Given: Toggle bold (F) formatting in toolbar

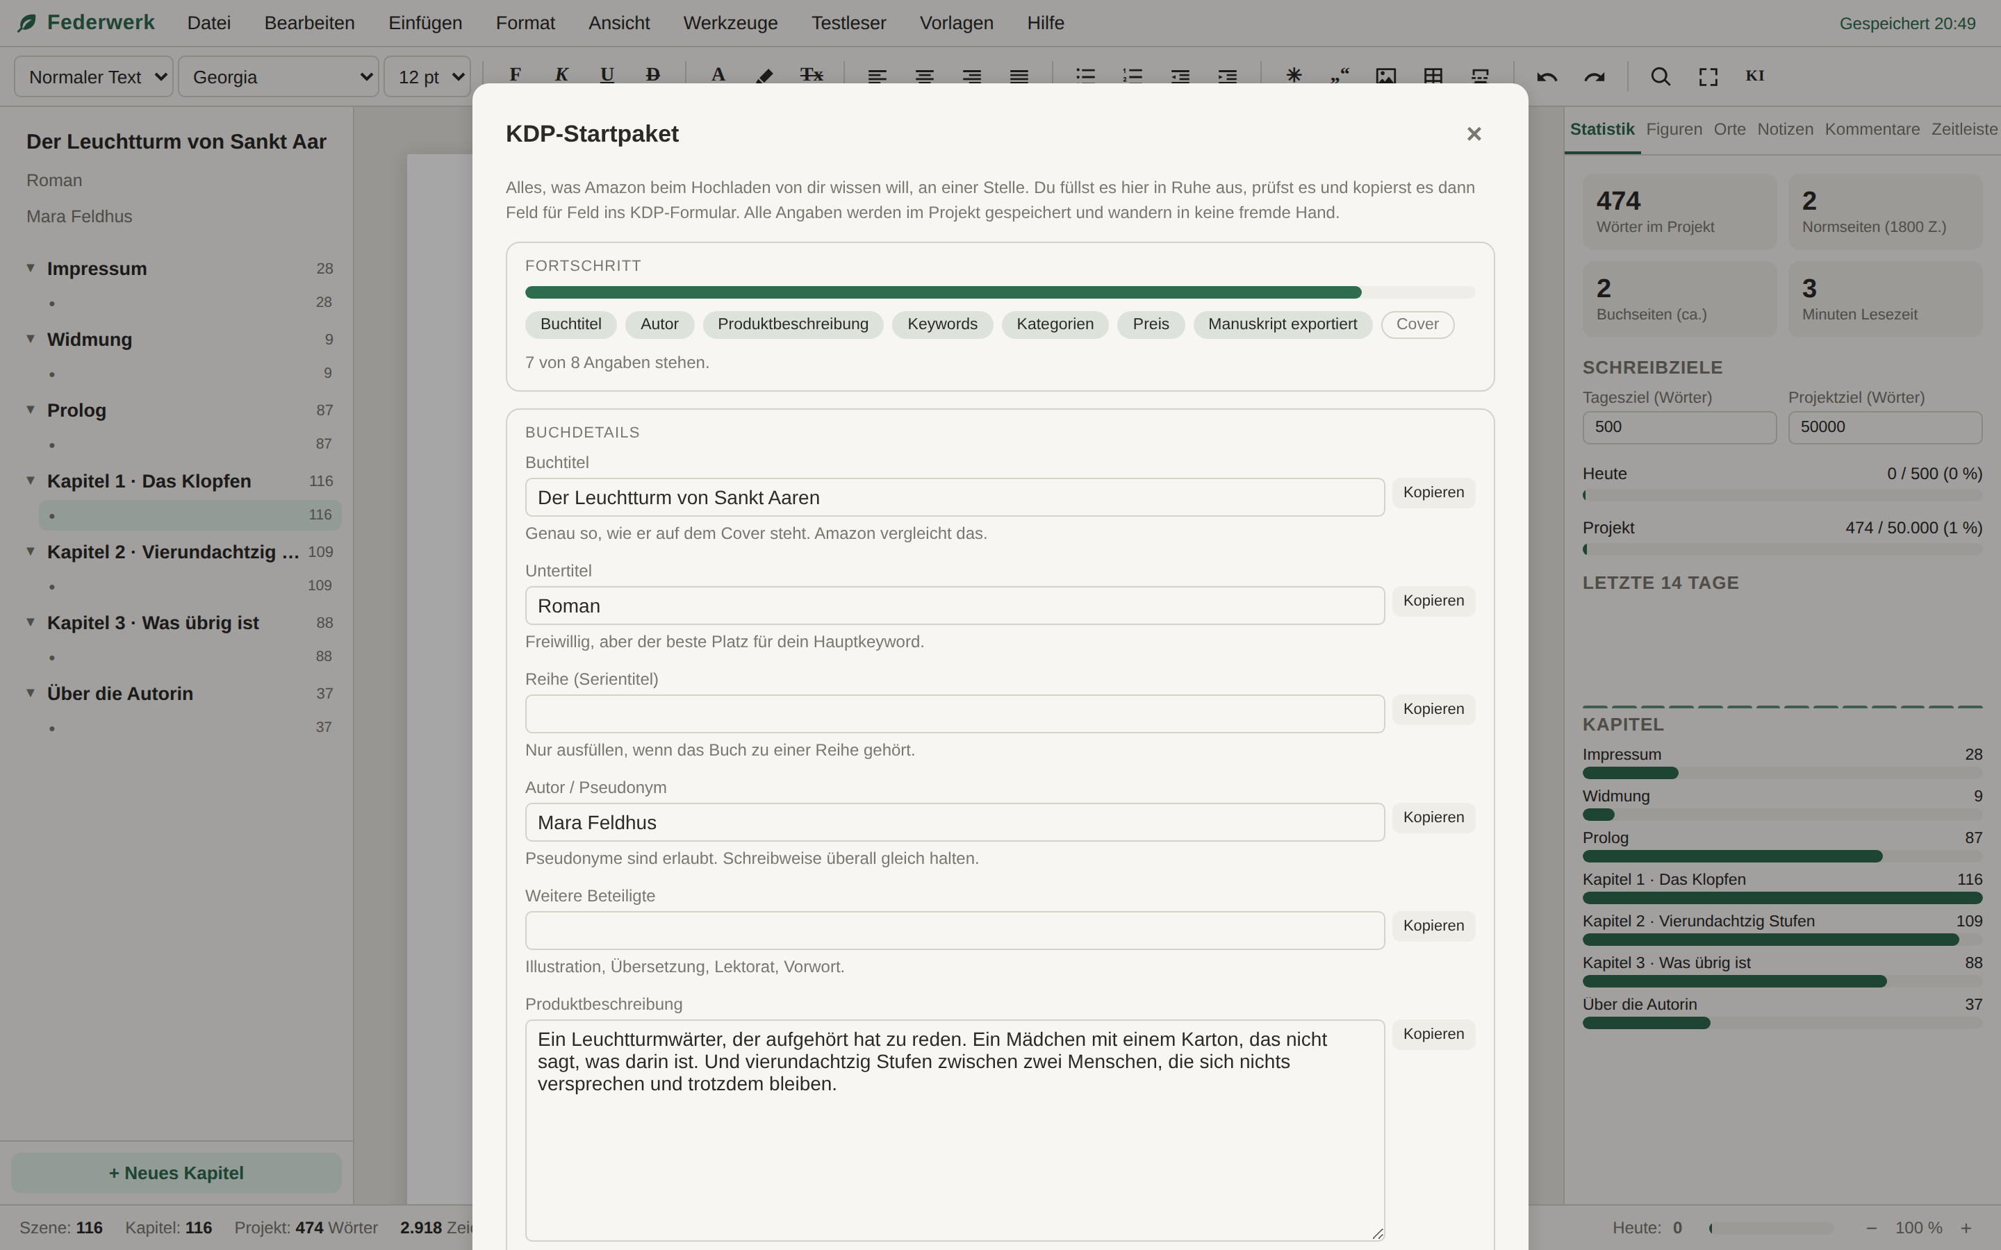Looking at the screenshot, I should [x=515, y=75].
